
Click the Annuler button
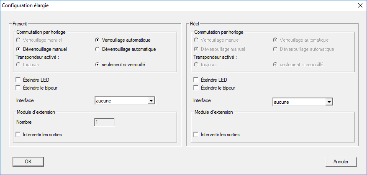341,161
